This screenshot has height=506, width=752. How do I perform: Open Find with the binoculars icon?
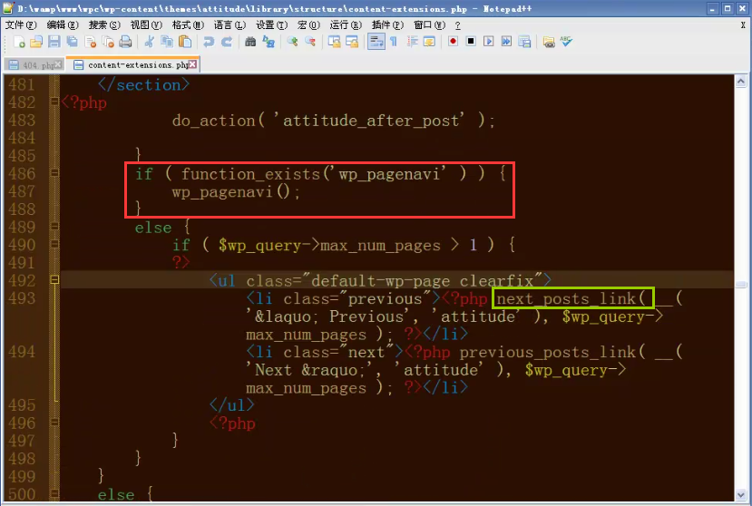[250, 42]
